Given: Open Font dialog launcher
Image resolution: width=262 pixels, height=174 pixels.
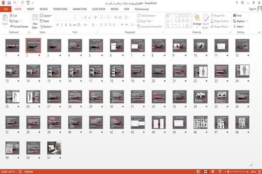Looking at the screenshot, I should click(x=97, y=32).
